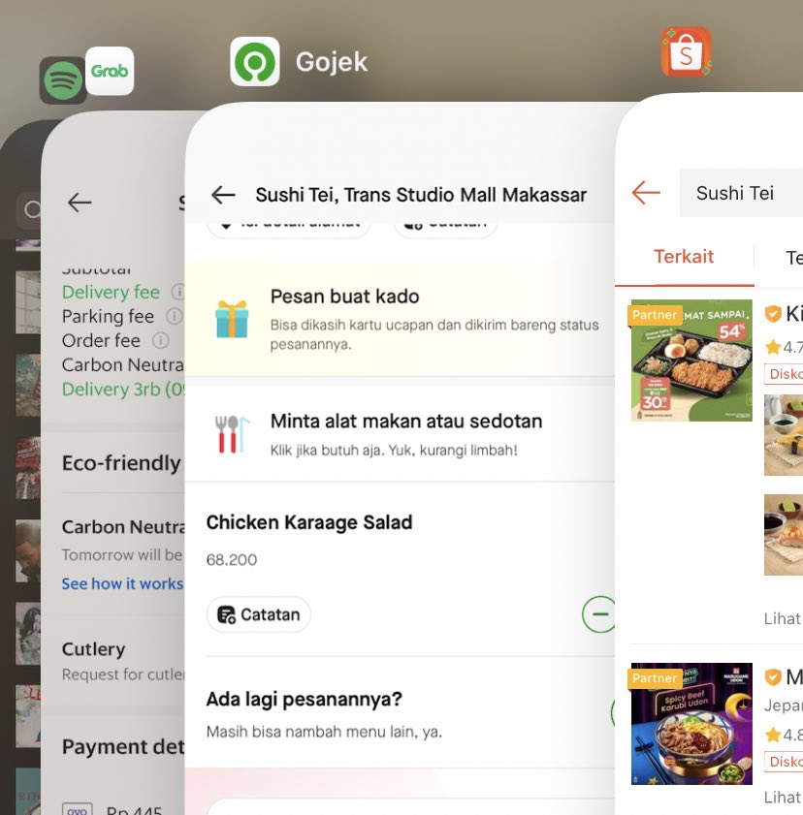The height and width of the screenshot is (815, 803).
Task: Tap Delivery 3rb promo line in Grab
Action: click(123, 389)
